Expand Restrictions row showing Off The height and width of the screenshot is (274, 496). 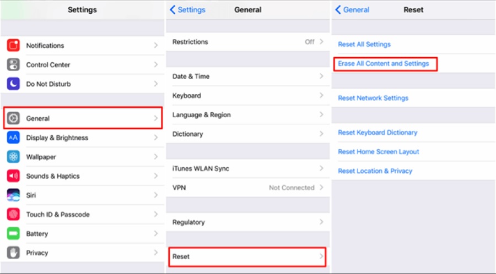(x=247, y=42)
